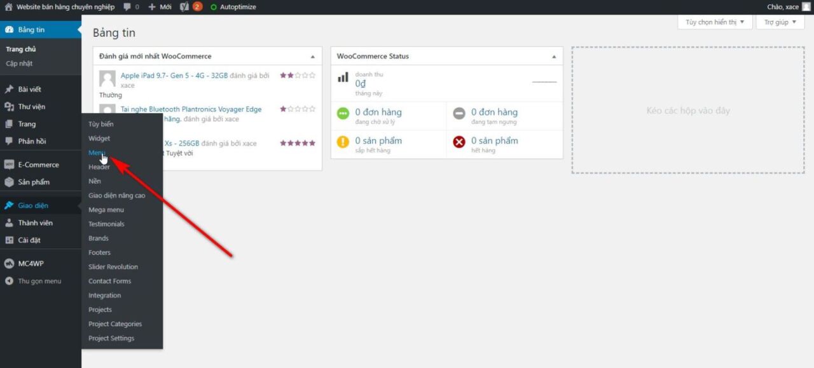Click the yellow low stock warning icon
814x368 pixels.
point(343,142)
